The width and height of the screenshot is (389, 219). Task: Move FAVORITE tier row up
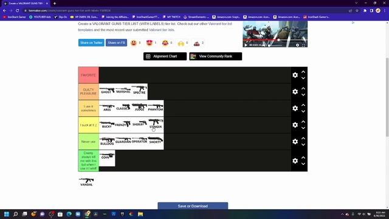(303, 72)
